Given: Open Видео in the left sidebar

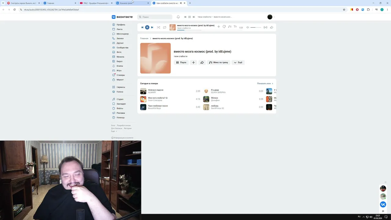Looking at the screenshot, I should (x=119, y=61).
